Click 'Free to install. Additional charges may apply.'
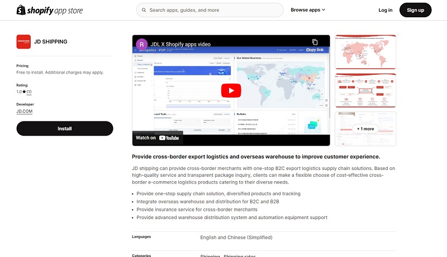The width and height of the screenshot is (447, 257). click(x=60, y=72)
